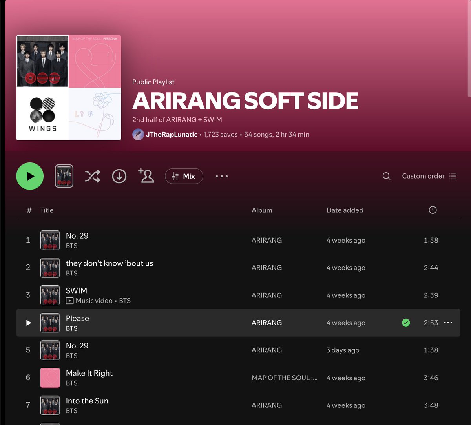Click the playlist cover mosaic artwork
The width and height of the screenshot is (471, 425).
[68, 87]
